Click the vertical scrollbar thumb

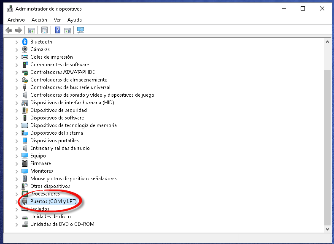327,148
